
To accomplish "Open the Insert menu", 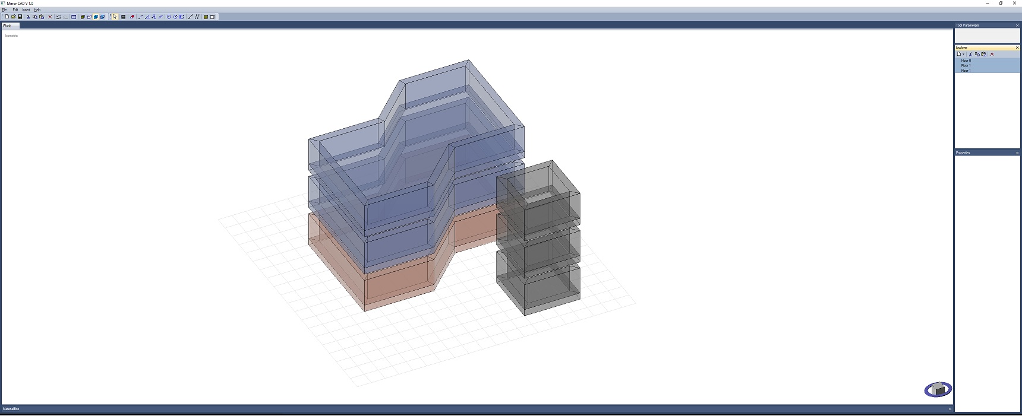I will [26, 10].
